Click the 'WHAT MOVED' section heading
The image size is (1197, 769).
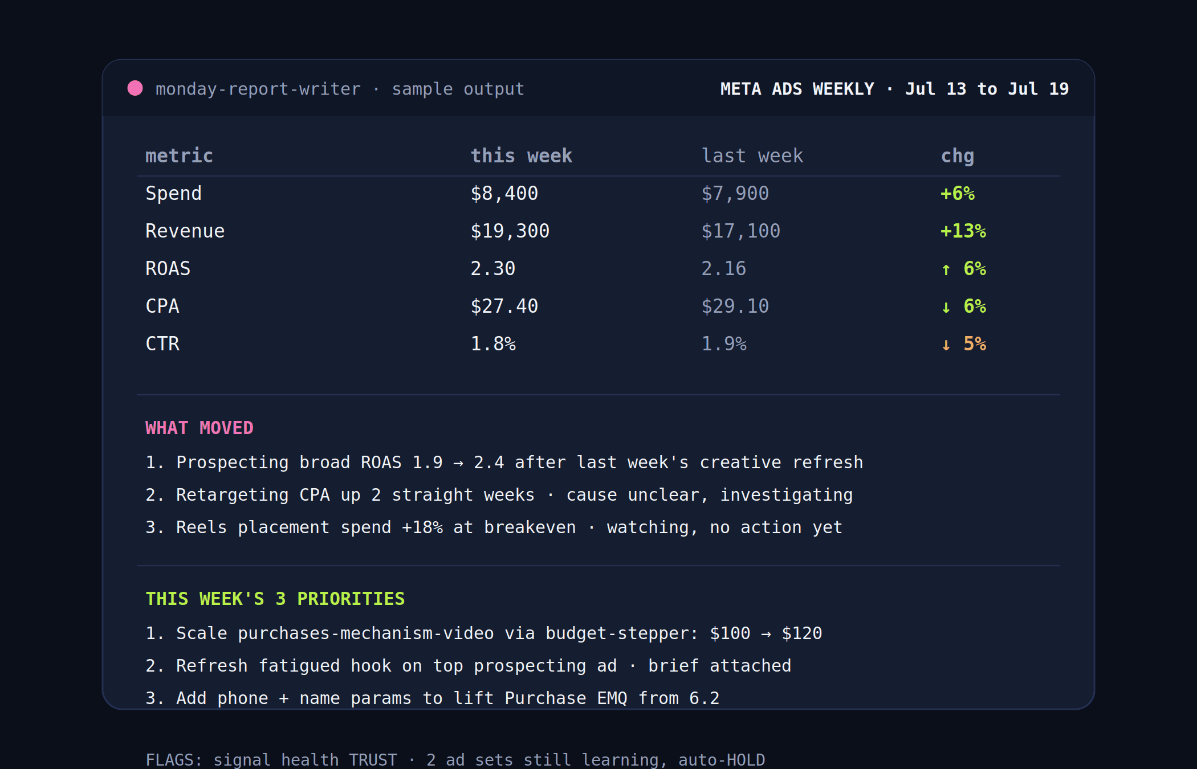(x=199, y=428)
